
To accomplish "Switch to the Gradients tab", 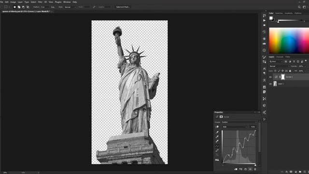I will coord(289,13).
